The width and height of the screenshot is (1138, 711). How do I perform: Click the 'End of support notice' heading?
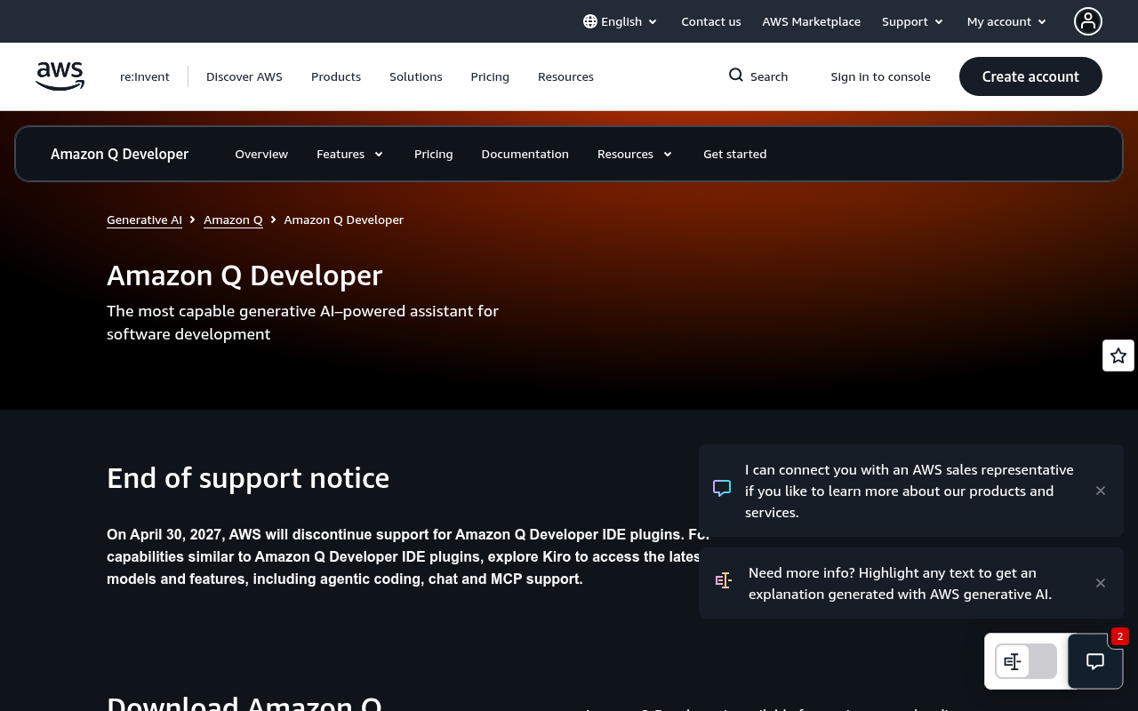(x=248, y=478)
